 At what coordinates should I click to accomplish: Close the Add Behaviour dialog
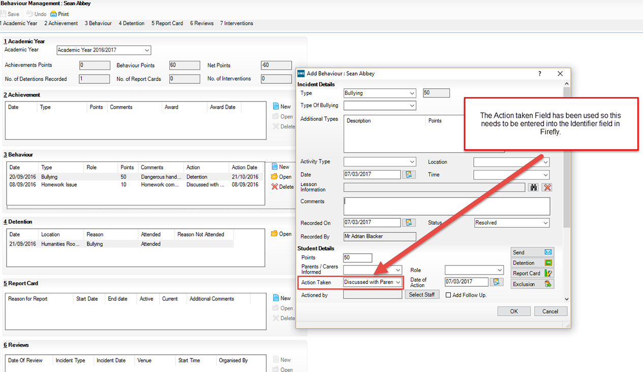click(x=560, y=74)
